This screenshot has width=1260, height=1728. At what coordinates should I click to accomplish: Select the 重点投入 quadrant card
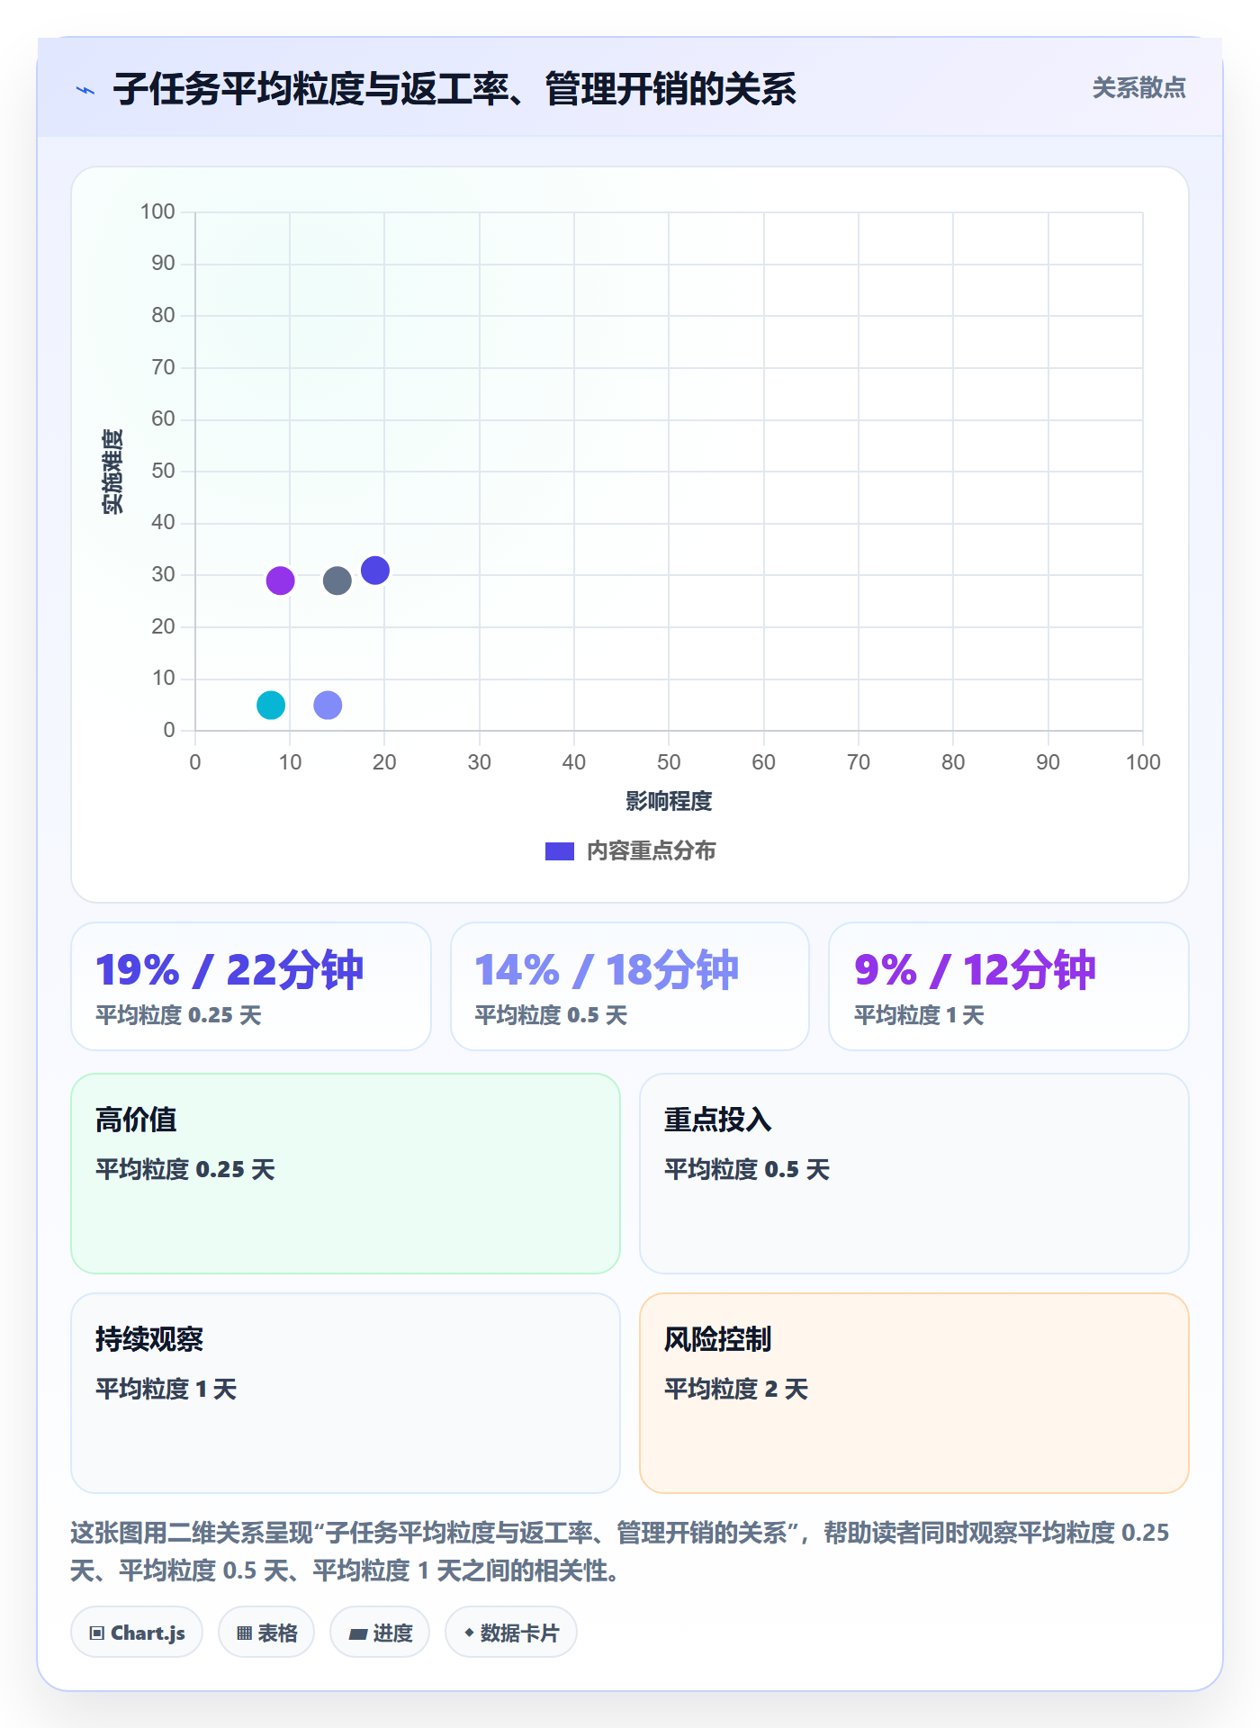click(914, 1174)
